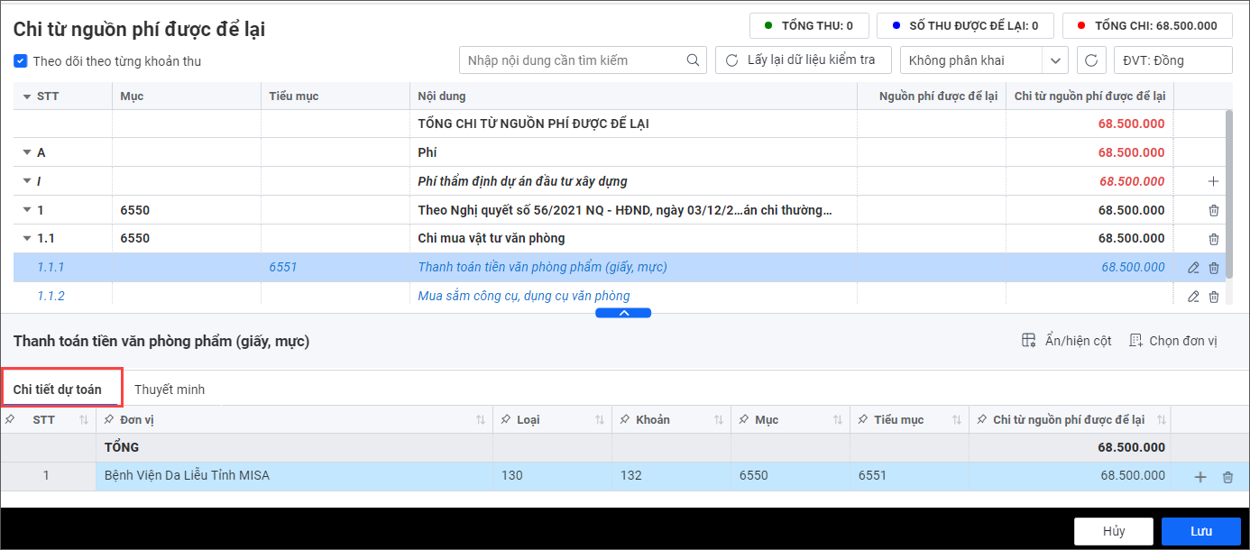Uncheck Theo dõi theo từng khoản thu
This screenshot has width=1250, height=550.
point(21,61)
